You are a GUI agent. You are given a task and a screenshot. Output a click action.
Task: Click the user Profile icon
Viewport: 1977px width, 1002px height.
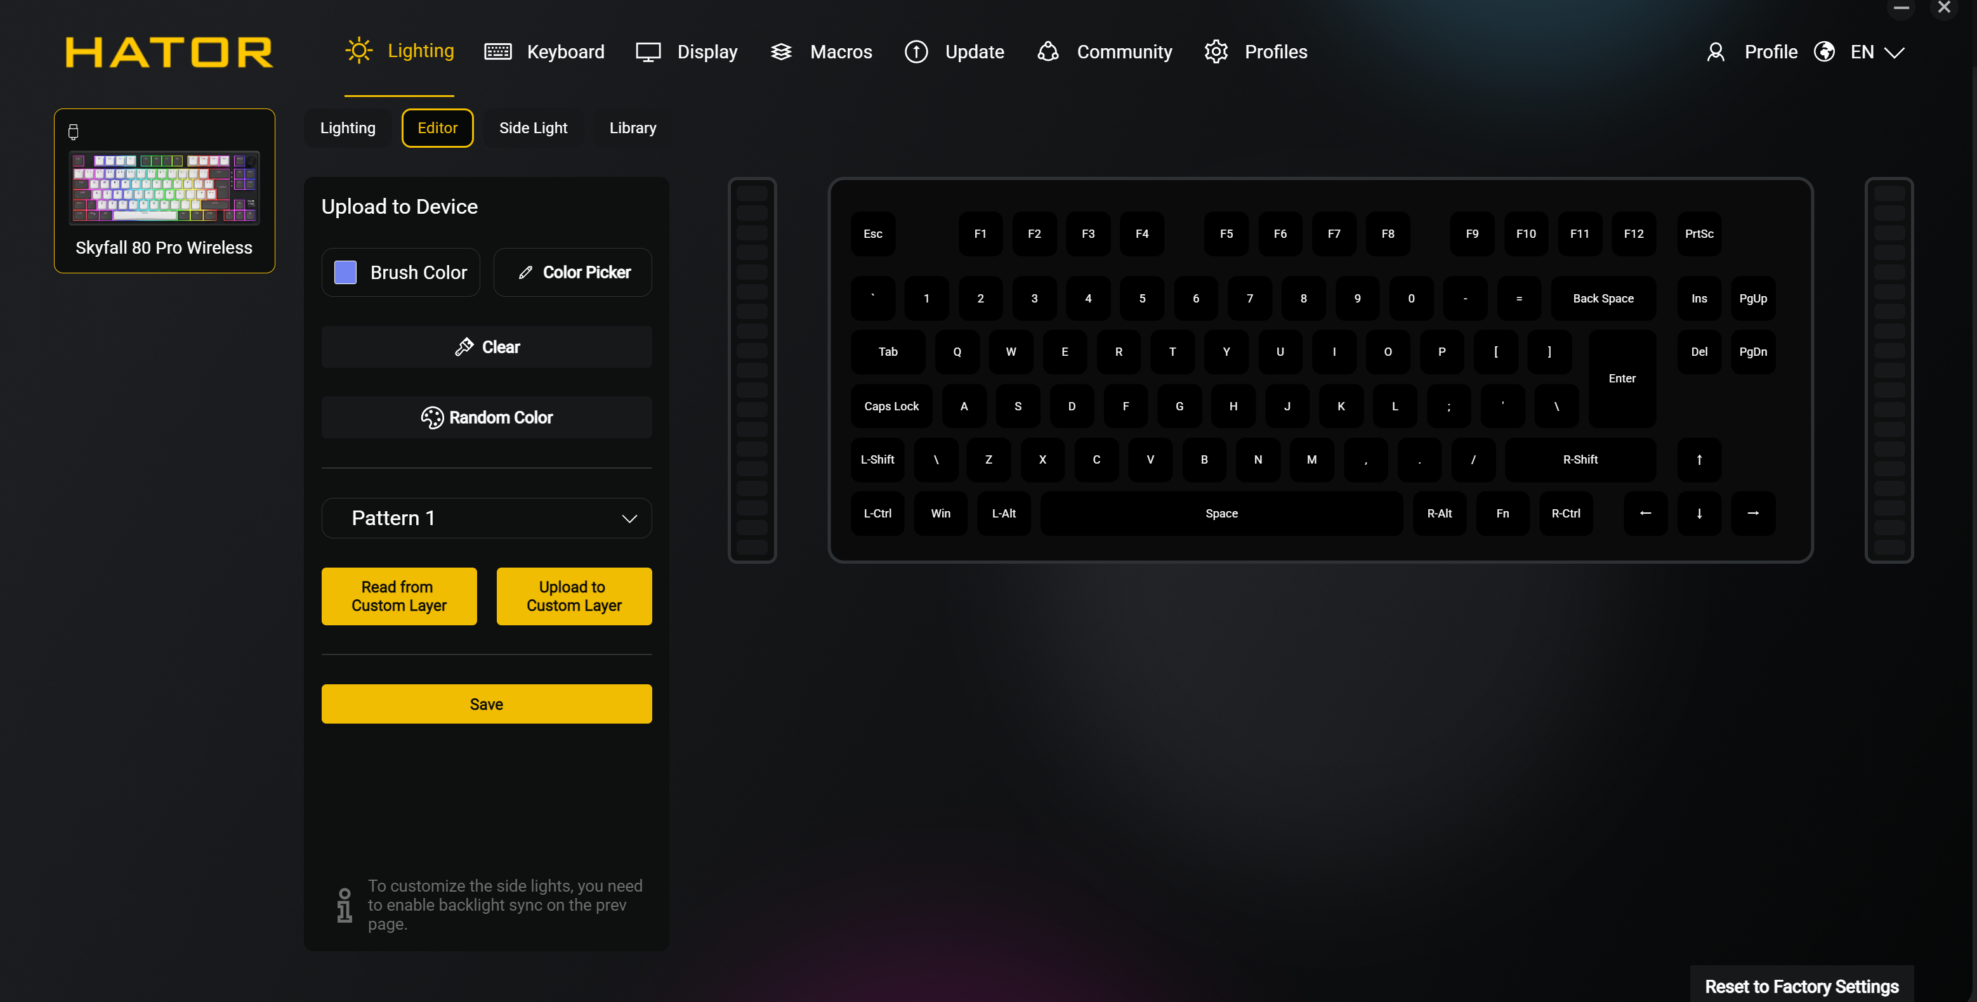tap(1716, 51)
